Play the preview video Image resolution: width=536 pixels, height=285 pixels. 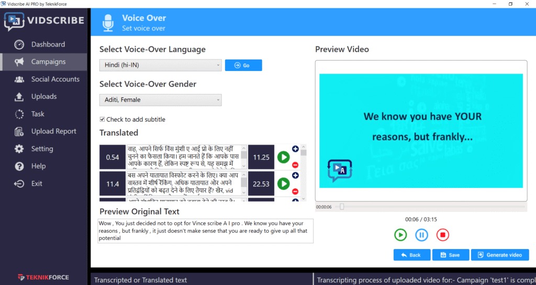[400, 235]
